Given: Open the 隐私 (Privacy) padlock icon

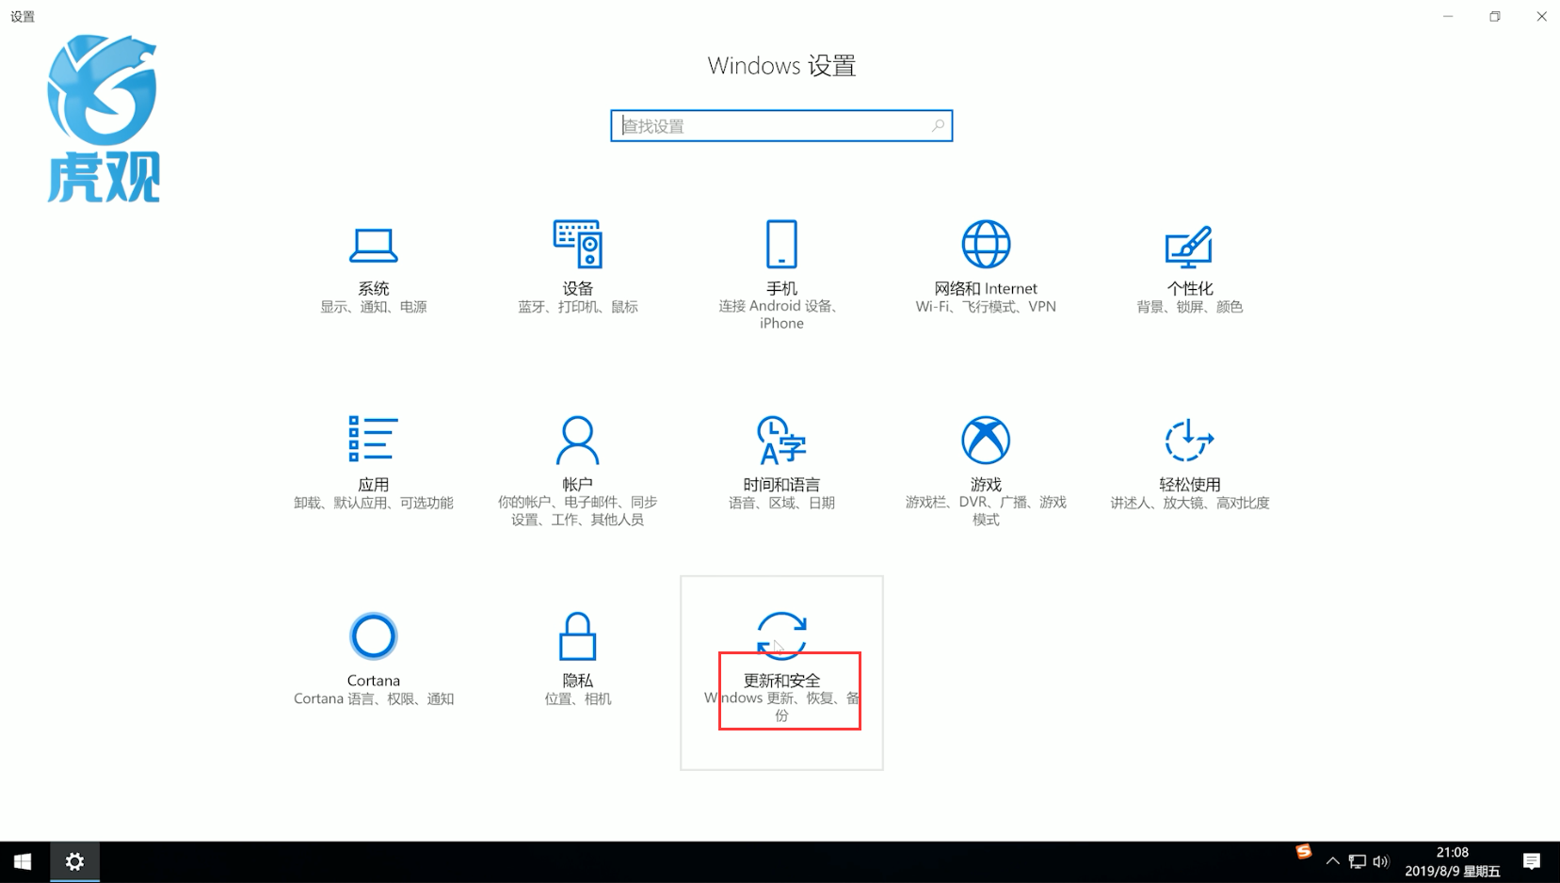Looking at the screenshot, I should click(x=577, y=636).
